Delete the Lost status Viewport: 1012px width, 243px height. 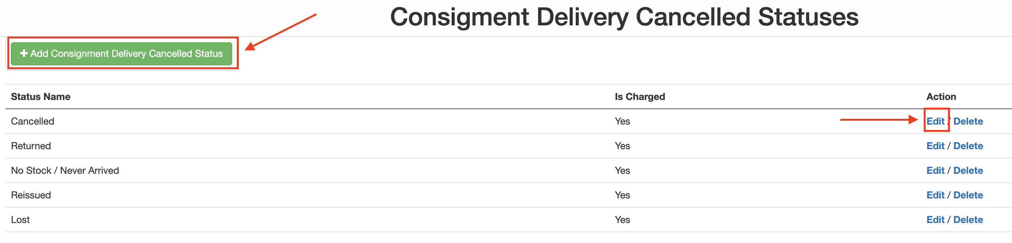point(968,220)
